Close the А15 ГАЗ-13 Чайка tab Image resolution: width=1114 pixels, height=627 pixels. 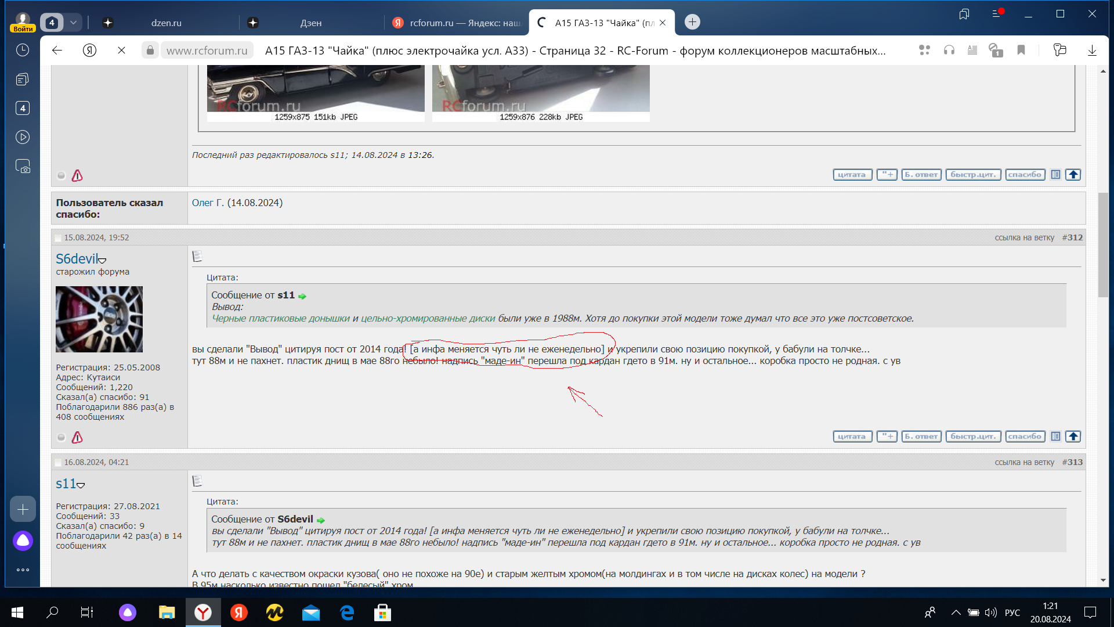(663, 23)
